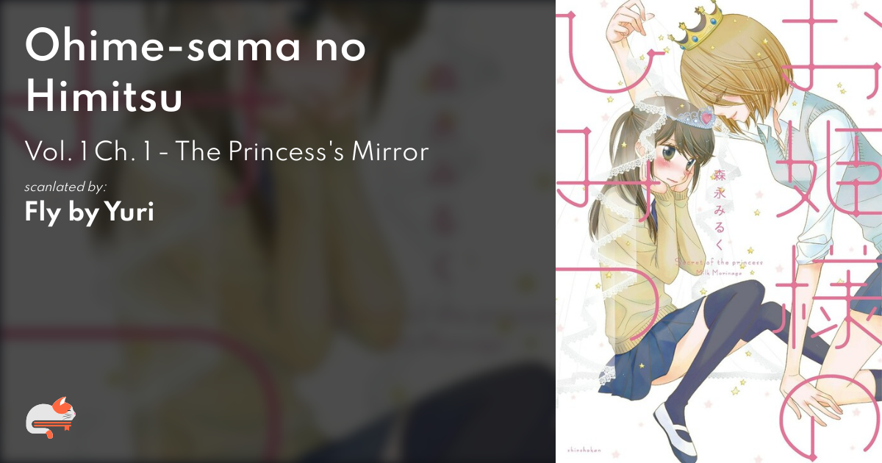Open the Fly by Yuri scanlation group
The height and width of the screenshot is (463, 882).
(89, 212)
